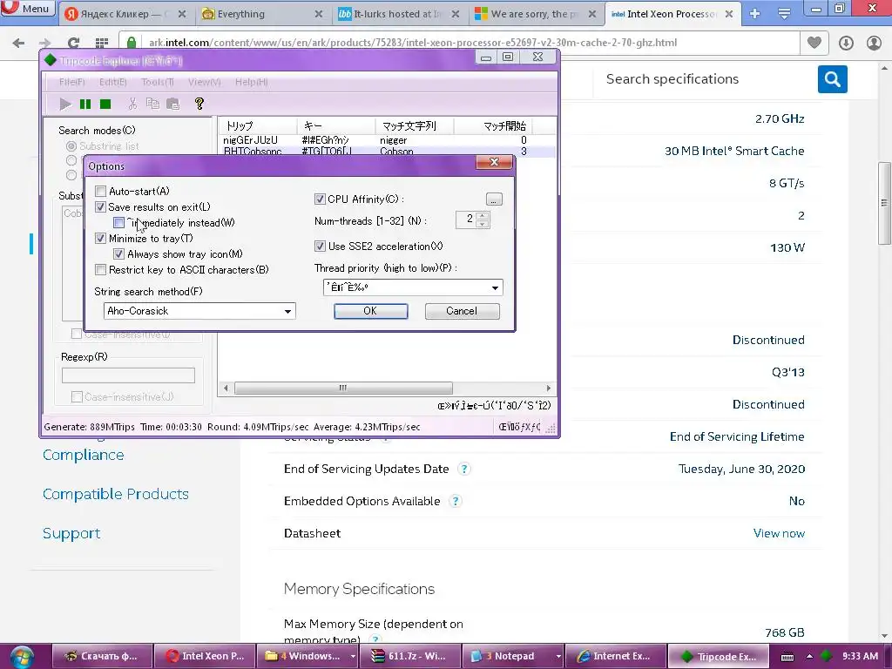892x669 pixels.
Task: Toggle Use SSE2 acceleration(X) checkbox
Action: pos(320,247)
